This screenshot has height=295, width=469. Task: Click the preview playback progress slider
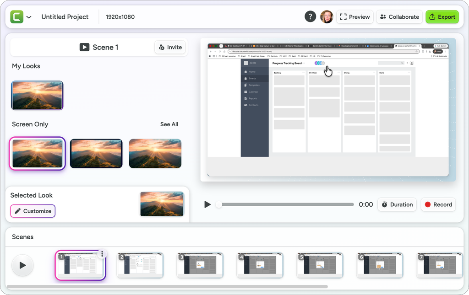[285, 204]
